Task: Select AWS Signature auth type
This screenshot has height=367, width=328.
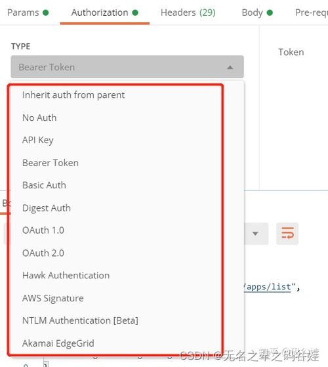Action: pos(53,298)
